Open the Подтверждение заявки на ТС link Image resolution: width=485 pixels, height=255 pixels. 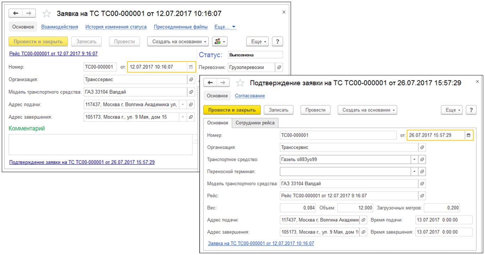[x=82, y=162]
